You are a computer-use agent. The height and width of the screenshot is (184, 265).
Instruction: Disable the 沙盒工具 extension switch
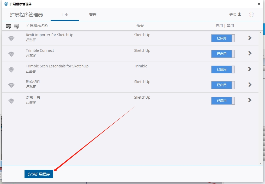[223, 100]
